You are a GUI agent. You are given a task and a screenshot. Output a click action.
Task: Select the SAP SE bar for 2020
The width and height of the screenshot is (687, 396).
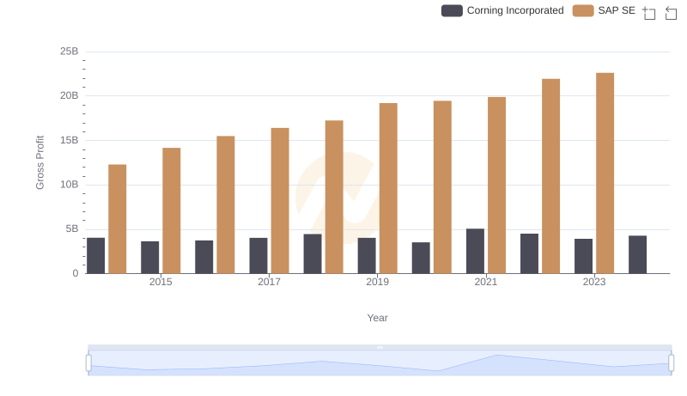442,187
